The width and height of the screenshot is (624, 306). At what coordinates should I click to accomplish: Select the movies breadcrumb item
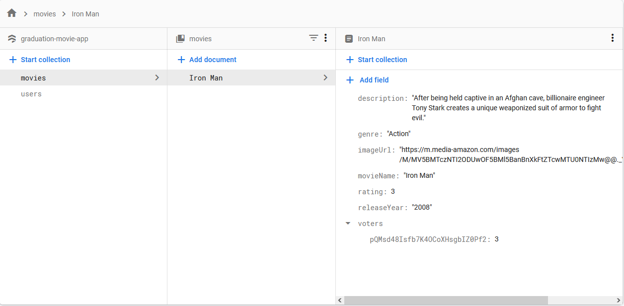45,14
